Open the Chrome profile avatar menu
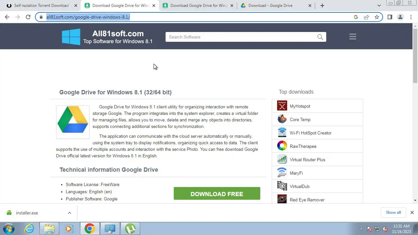The image size is (418, 235). pyautogui.click(x=400, y=17)
